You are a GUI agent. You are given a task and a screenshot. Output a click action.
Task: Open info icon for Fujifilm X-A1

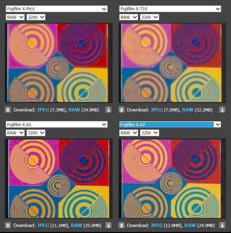(x=108, y=225)
